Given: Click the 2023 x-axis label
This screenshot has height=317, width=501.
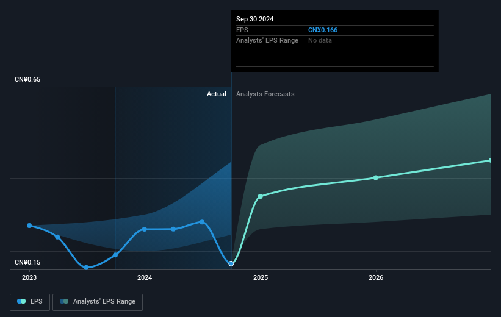Looking at the screenshot, I should point(29,278).
